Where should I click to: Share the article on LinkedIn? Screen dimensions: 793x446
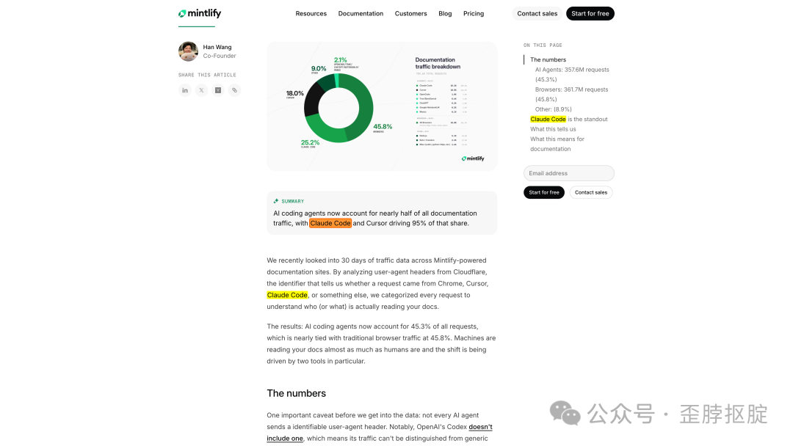(x=185, y=89)
